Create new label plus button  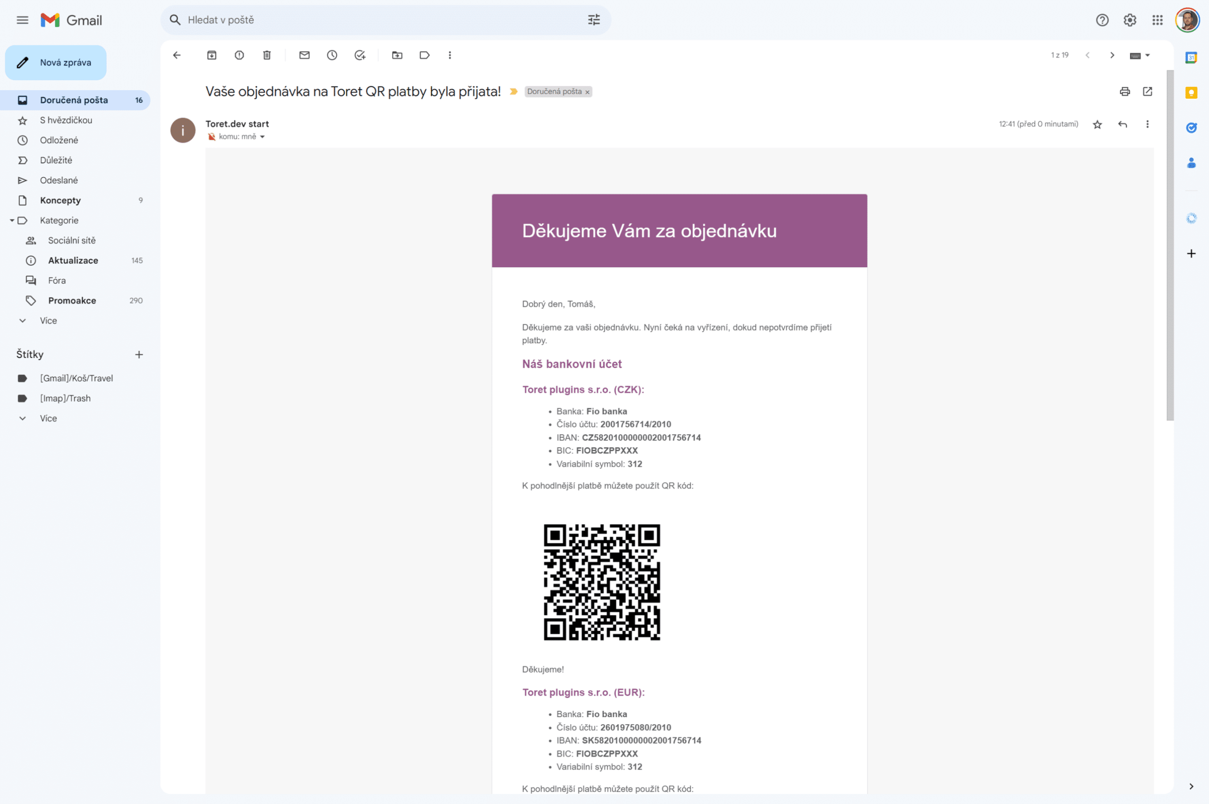point(138,354)
